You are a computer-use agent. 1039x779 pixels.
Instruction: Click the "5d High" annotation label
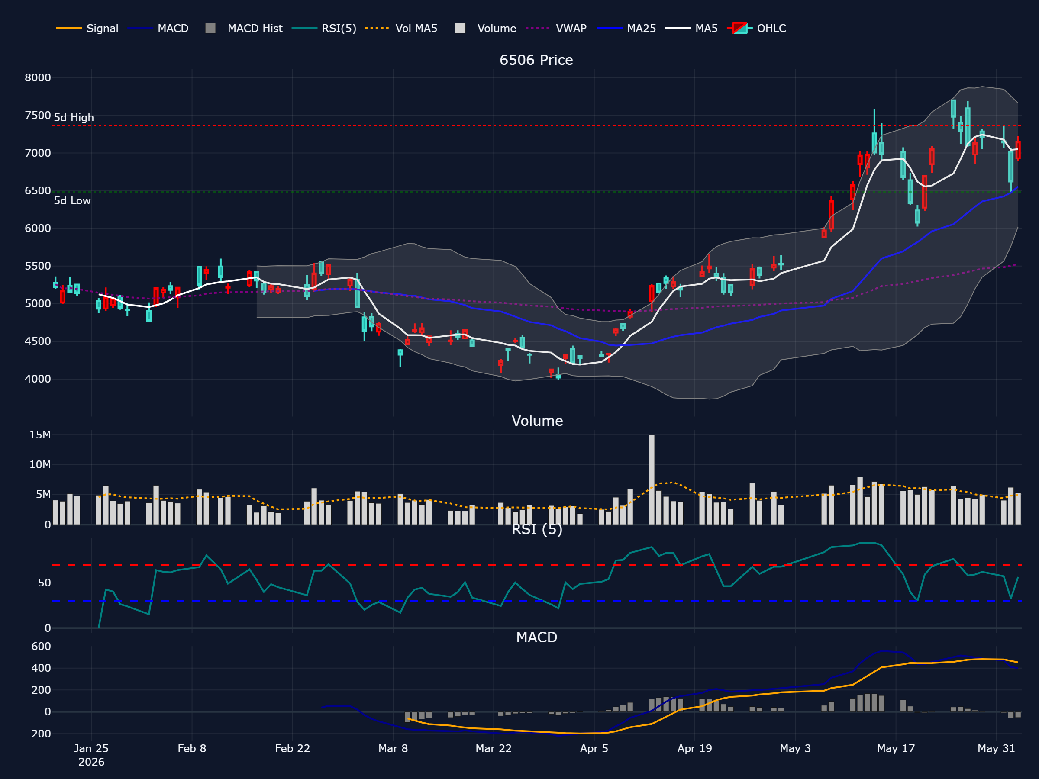[x=74, y=117]
